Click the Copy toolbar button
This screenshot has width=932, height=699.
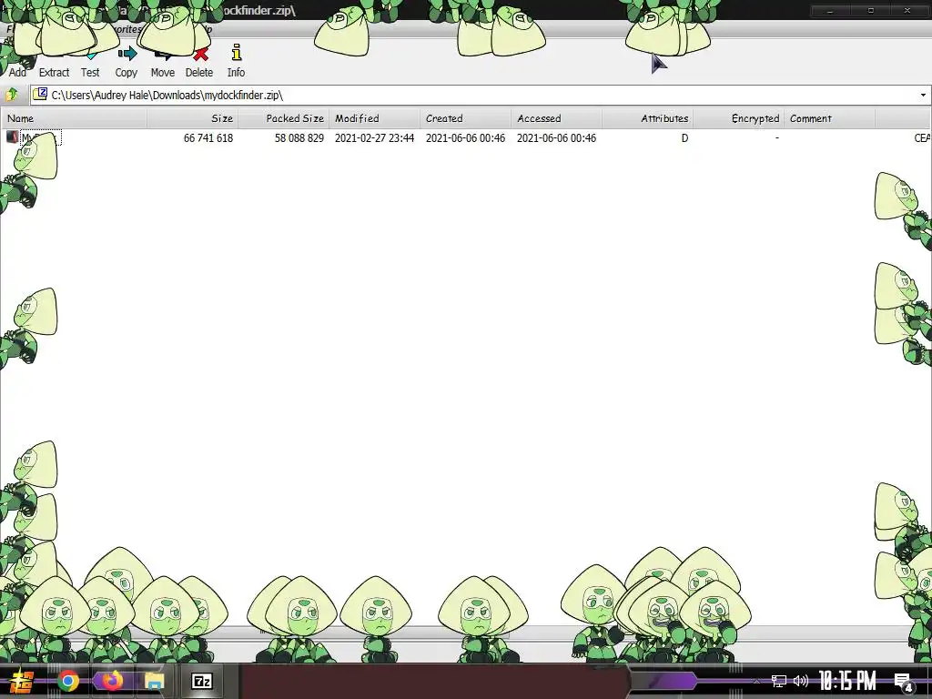pyautogui.click(x=126, y=61)
